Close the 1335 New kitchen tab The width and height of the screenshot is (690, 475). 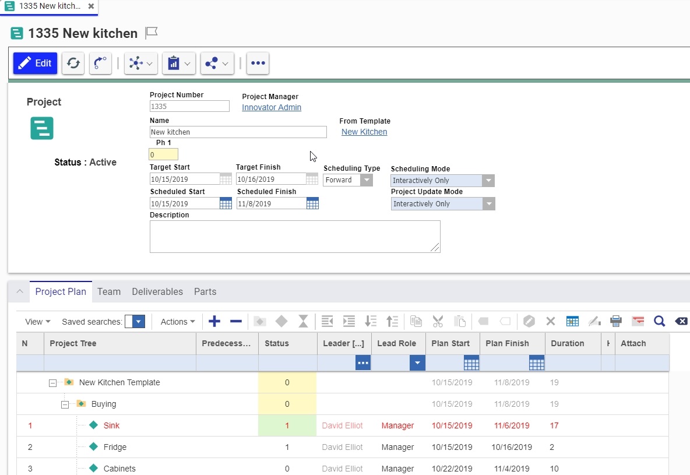click(x=91, y=6)
